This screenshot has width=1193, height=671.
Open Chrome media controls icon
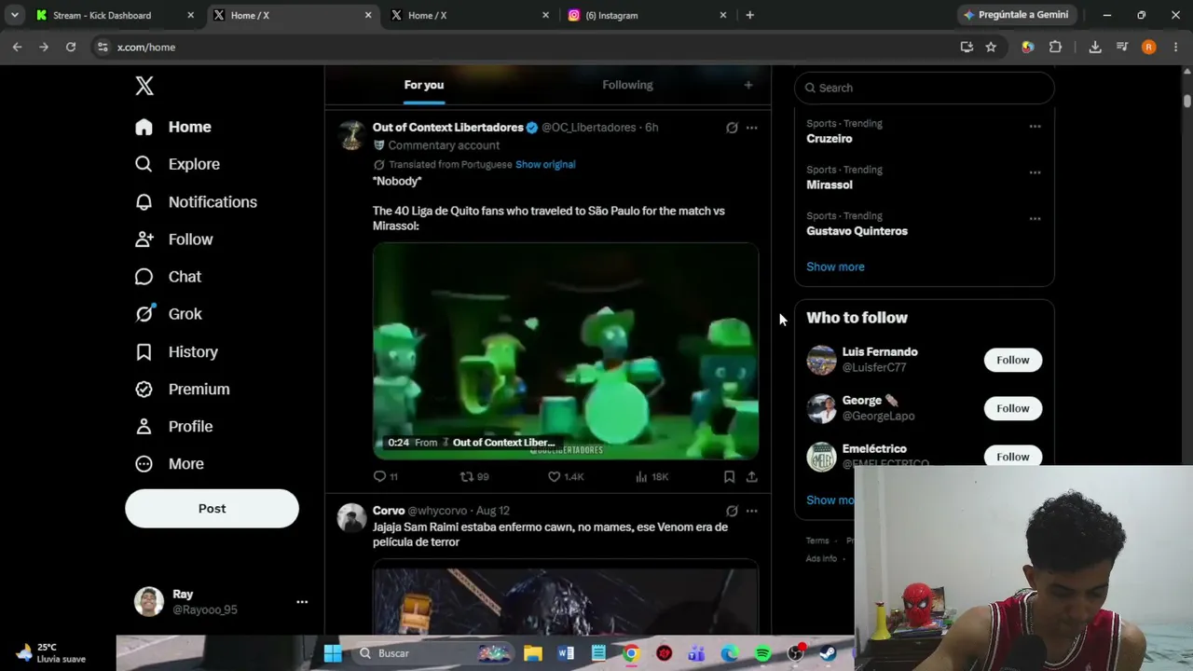coord(1122,47)
